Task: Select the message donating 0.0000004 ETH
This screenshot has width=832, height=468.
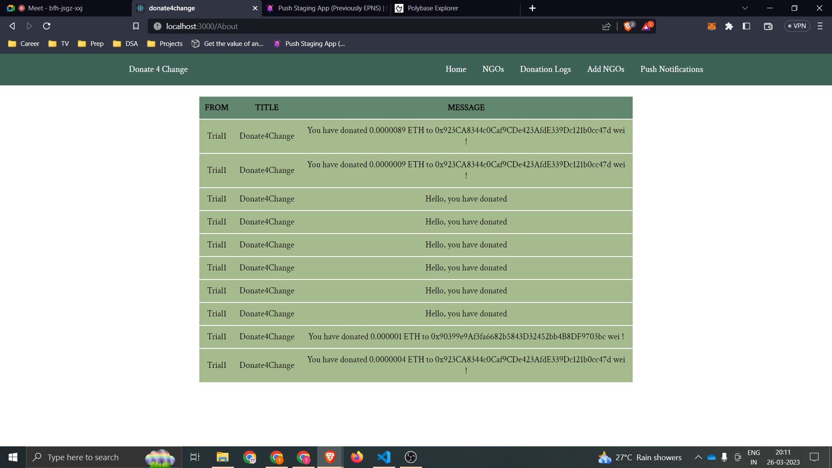Action: coord(466,365)
